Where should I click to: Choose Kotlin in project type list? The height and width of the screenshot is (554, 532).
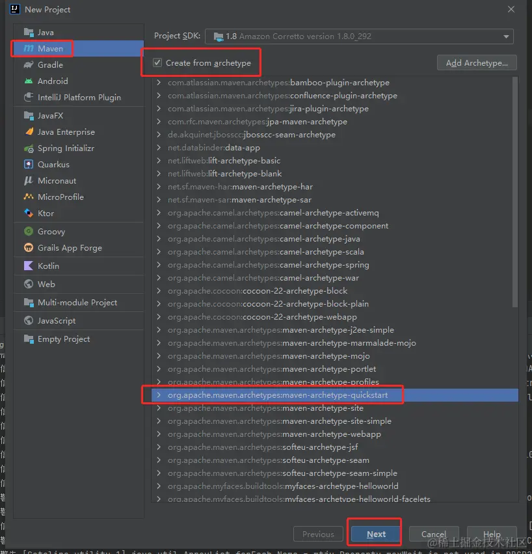pos(79,266)
